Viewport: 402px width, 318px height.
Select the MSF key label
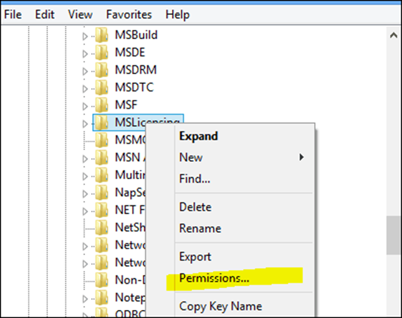pyautogui.click(x=126, y=105)
